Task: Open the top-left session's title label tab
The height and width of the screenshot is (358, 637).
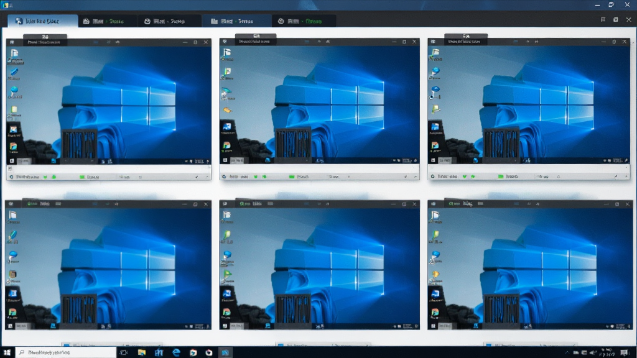Action: coord(45,39)
